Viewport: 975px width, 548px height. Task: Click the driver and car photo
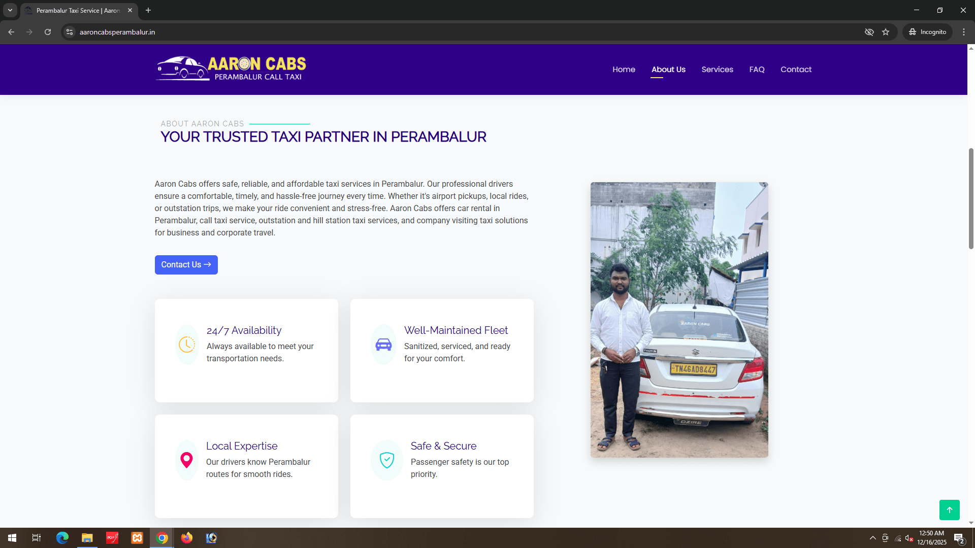click(679, 320)
